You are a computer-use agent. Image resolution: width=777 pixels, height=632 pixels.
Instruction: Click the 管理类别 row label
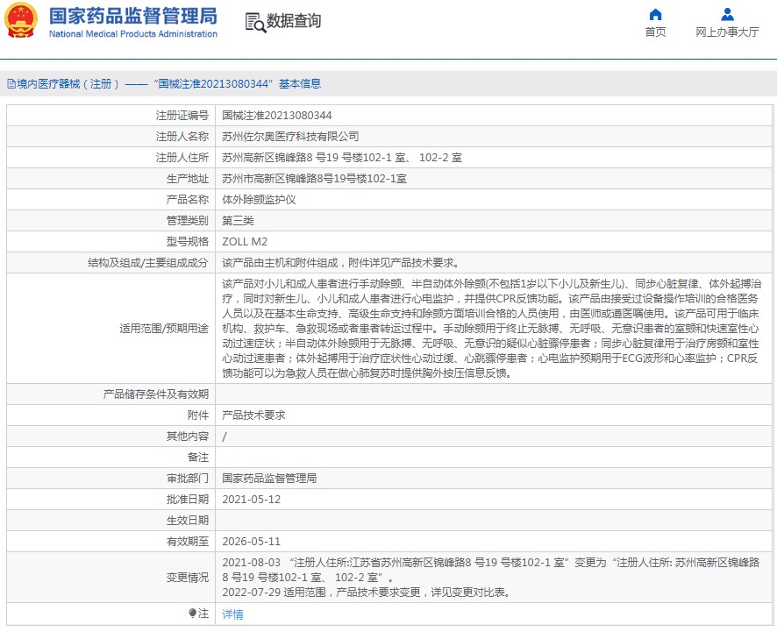coord(188,220)
